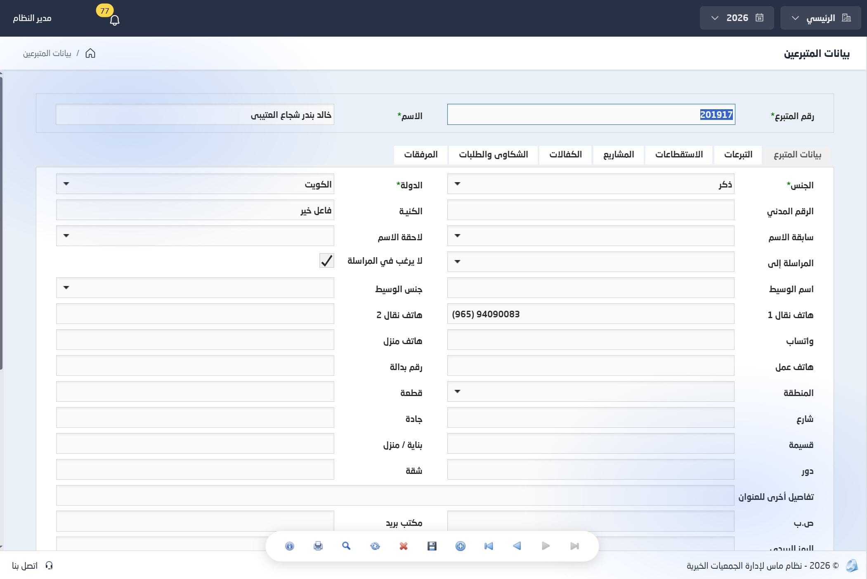
Task: Open the المراسلة إلى dropdown
Action: tap(591, 262)
